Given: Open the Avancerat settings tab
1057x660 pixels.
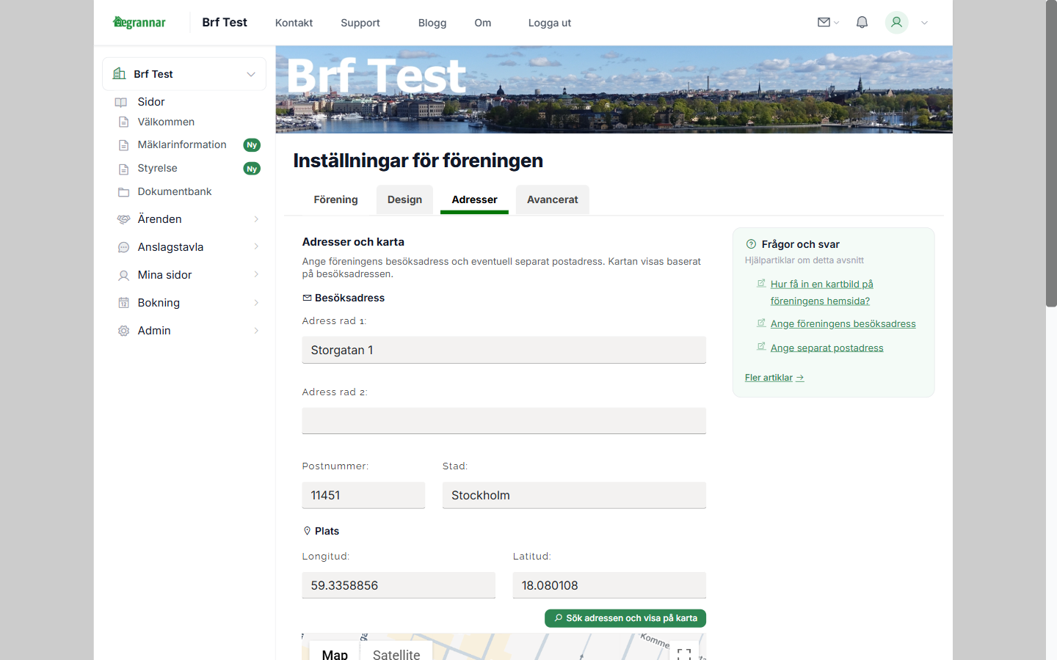Looking at the screenshot, I should pos(552,199).
